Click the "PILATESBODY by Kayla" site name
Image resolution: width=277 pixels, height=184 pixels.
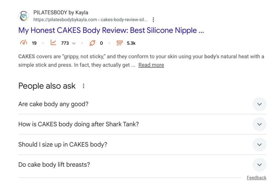tap(61, 12)
